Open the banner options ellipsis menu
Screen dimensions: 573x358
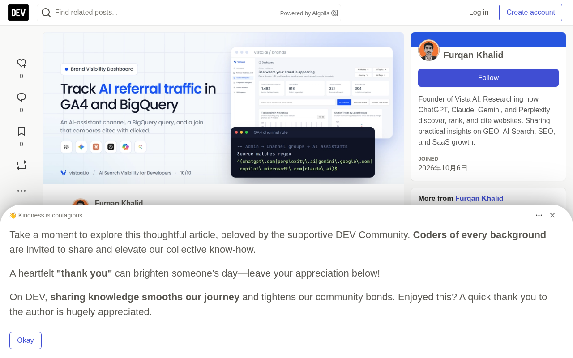pyautogui.click(x=539, y=215)
